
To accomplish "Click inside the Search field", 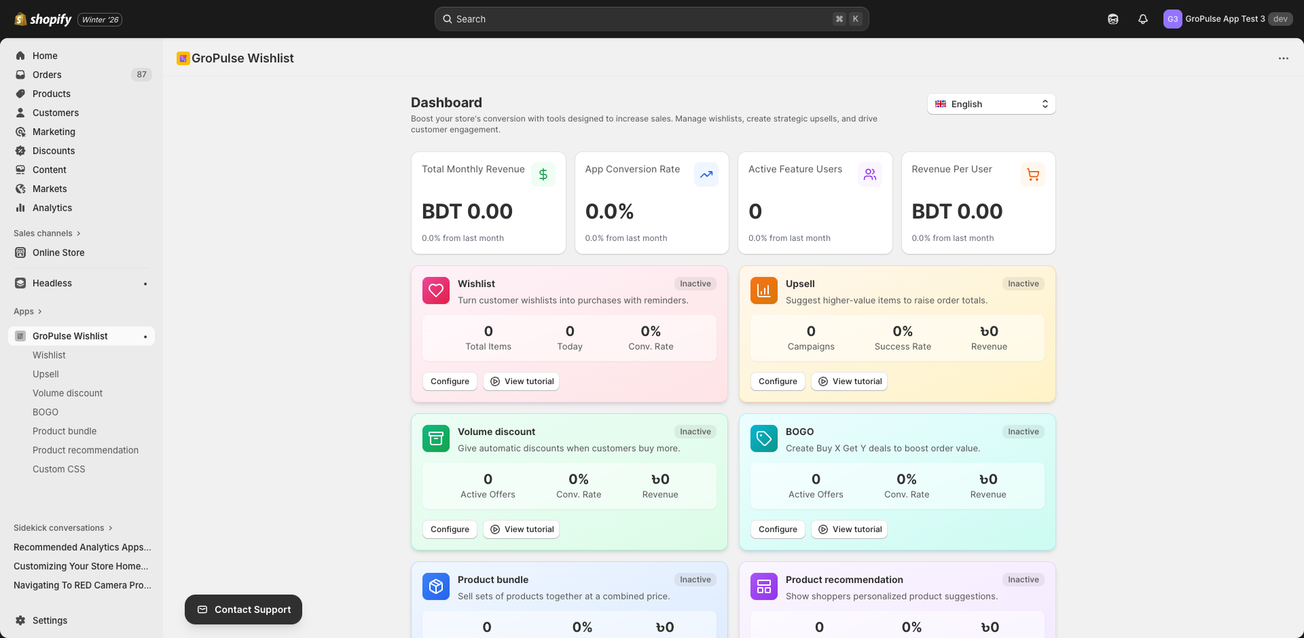I will (652, 19).
